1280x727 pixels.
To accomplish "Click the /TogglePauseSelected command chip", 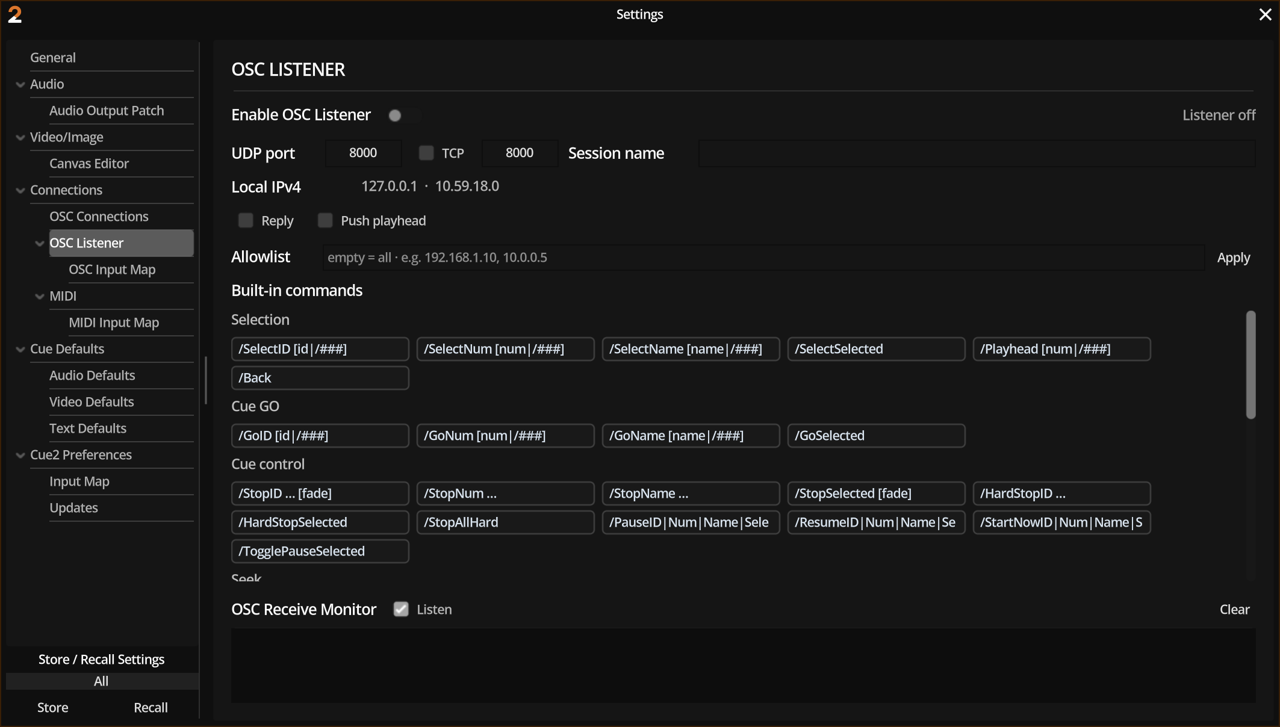I will click(320, 551).
